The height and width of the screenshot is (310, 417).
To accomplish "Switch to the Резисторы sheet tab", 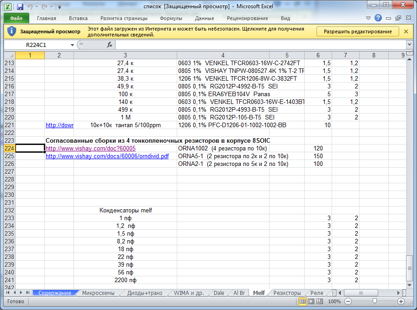I will coord(287,293).
